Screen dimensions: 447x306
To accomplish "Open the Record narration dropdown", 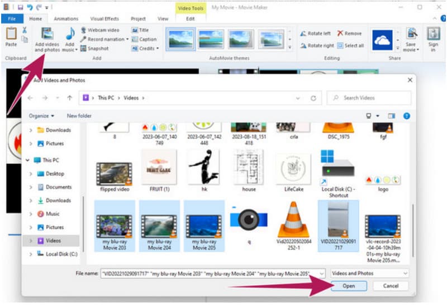I will point(127,39).
